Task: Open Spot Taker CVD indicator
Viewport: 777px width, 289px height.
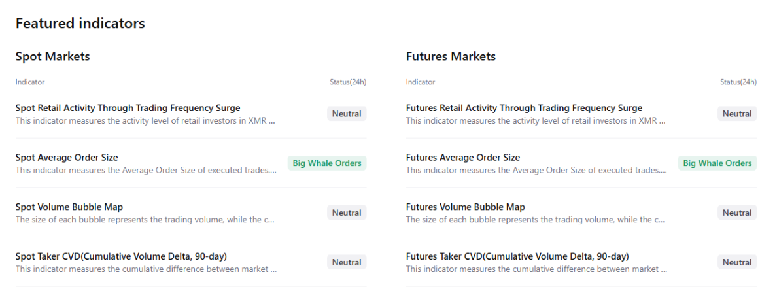Action: [x=121, y=256]
